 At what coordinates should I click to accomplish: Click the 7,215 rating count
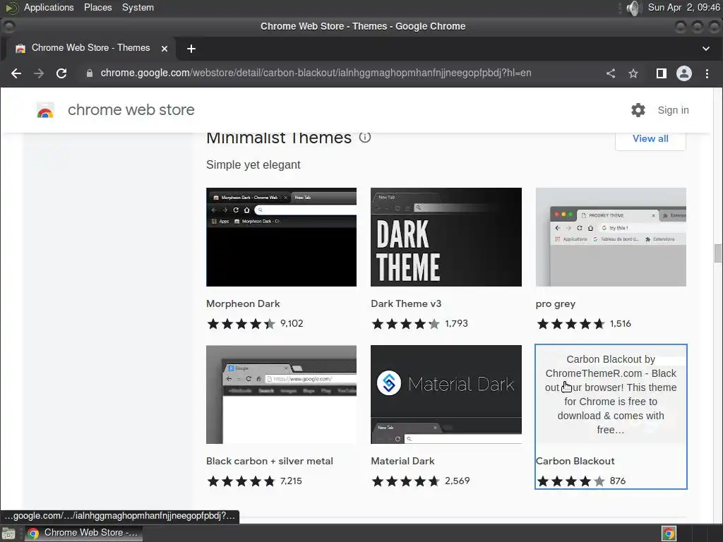[291, 481]
